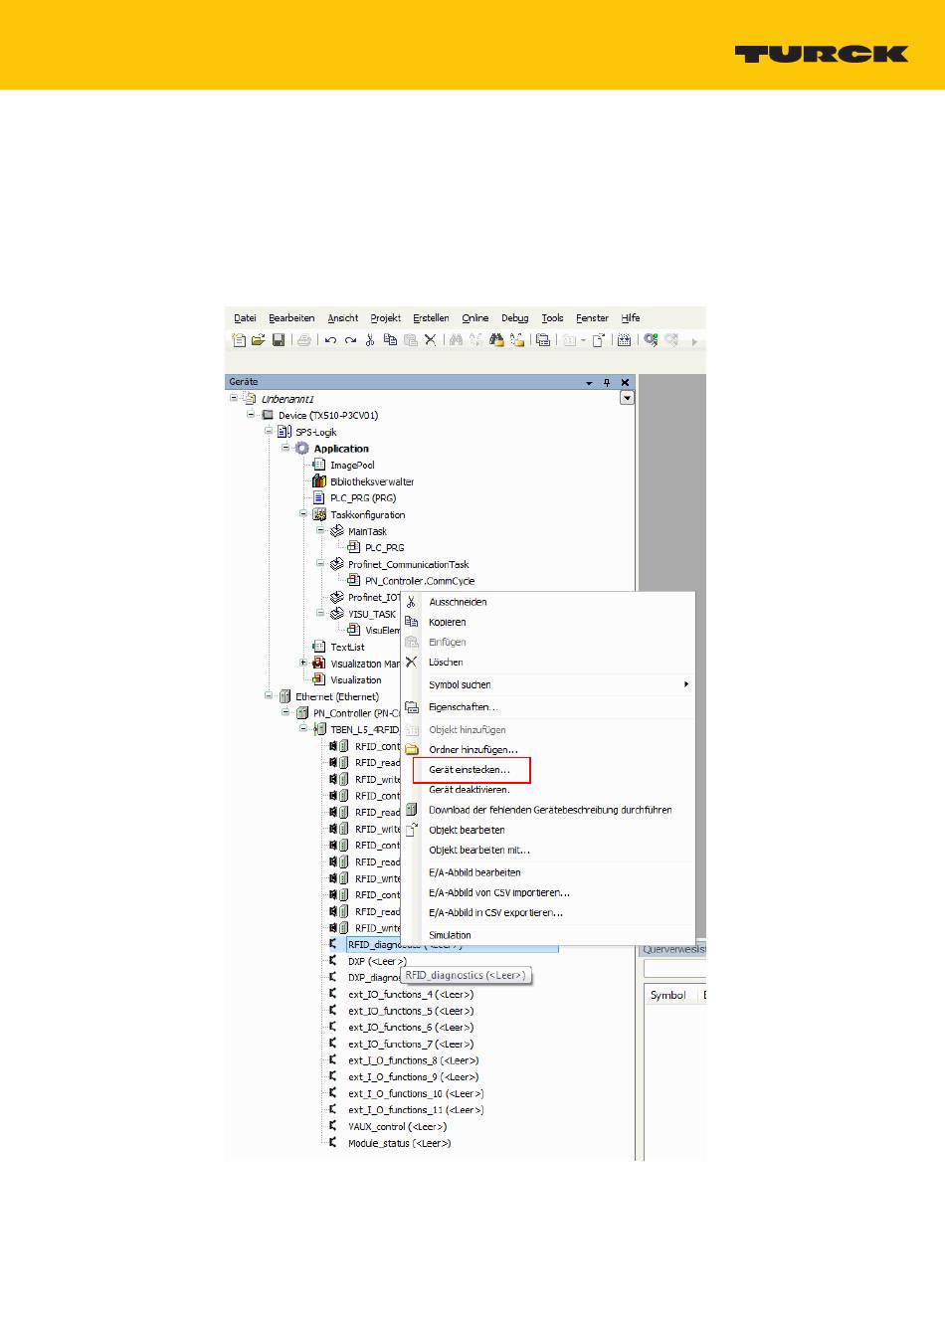The width and height of the screenshot is (945, 1337).
Task: Click the module icon beside VAUX_control
Action: click(x=333, y=1126)
